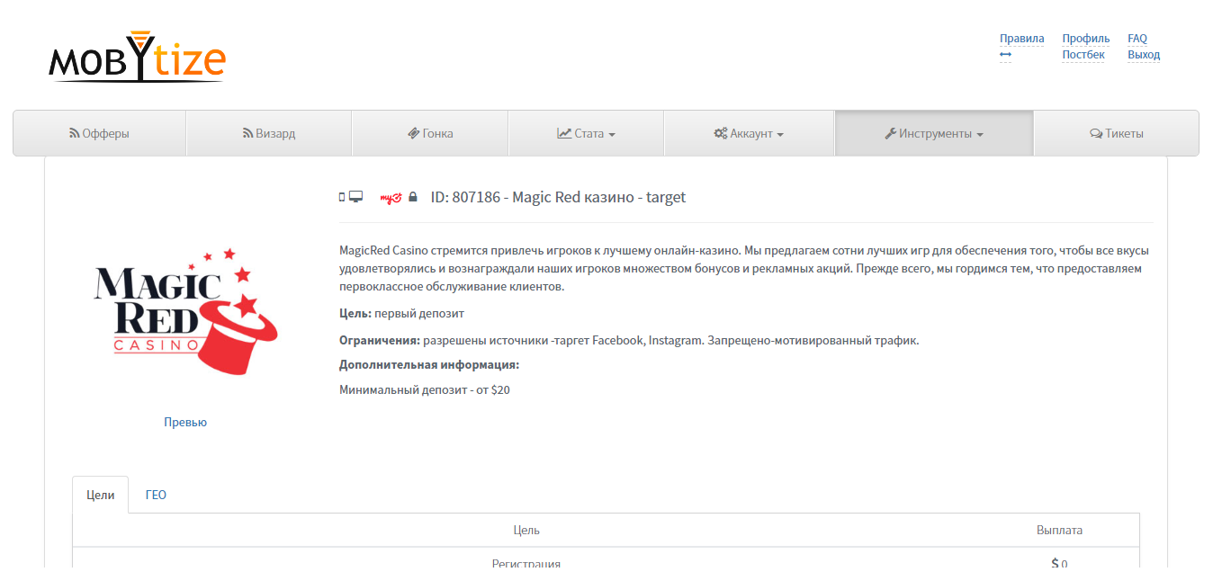
Task: Switch to the Цели tab
Action: [x=101, y=495]
